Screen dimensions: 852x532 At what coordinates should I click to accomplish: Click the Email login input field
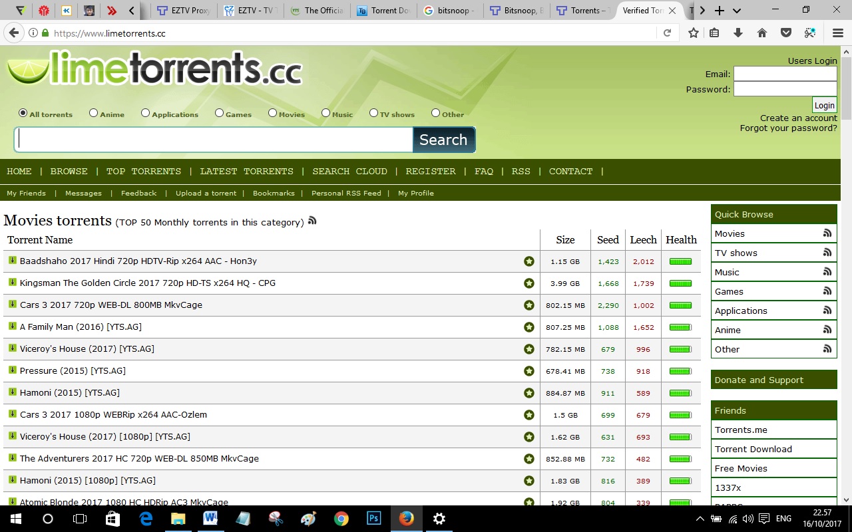[785, 74]
